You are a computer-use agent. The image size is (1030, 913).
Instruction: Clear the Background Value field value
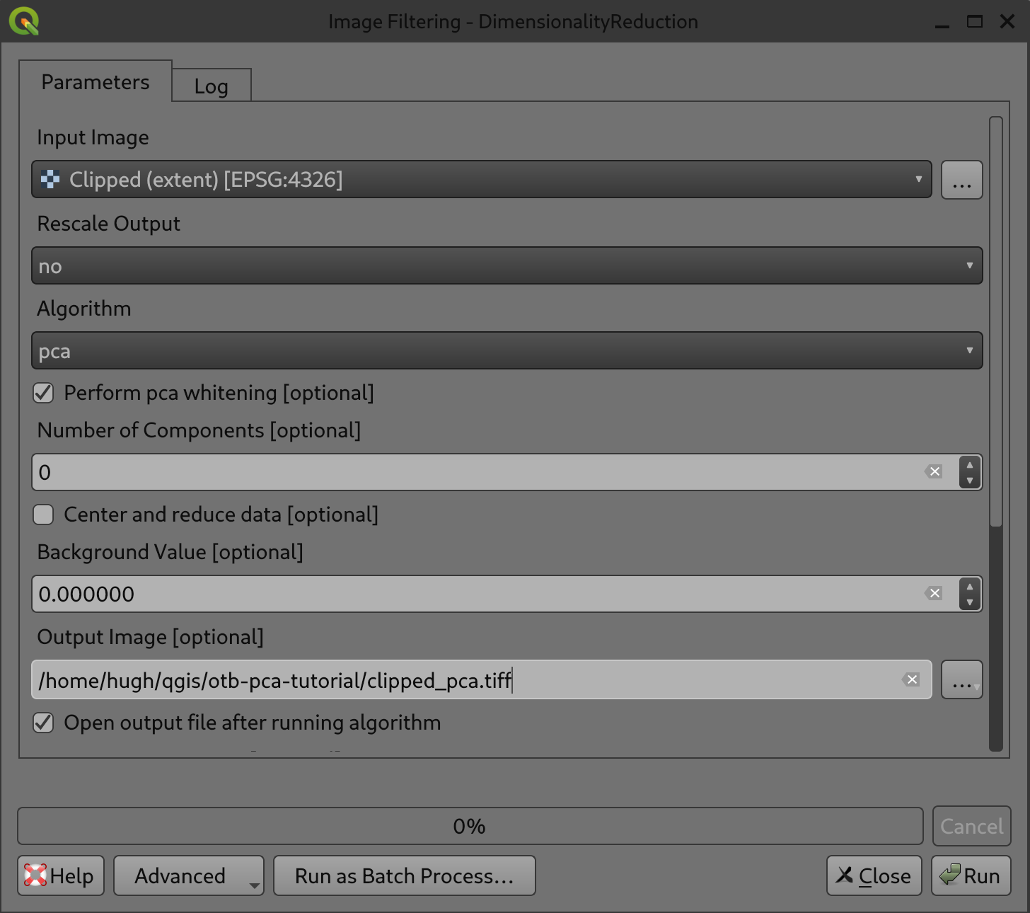point(934,593)
